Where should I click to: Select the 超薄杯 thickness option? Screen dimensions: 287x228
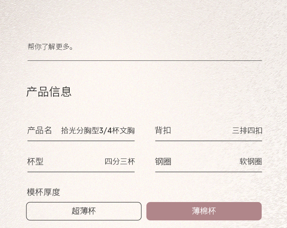[84, 211]
